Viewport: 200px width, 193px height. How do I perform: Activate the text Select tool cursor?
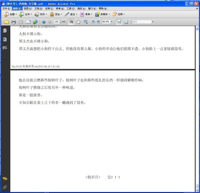[x=71, y=22]
